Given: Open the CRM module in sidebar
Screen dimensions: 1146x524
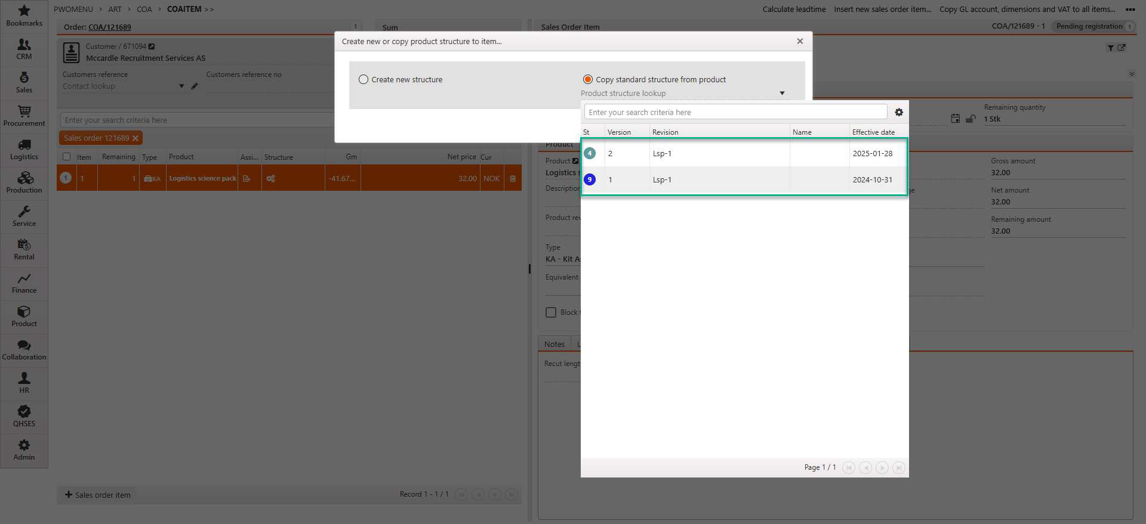Looking at the screenshot, I should pyautogui.click(x=24, y=49).
